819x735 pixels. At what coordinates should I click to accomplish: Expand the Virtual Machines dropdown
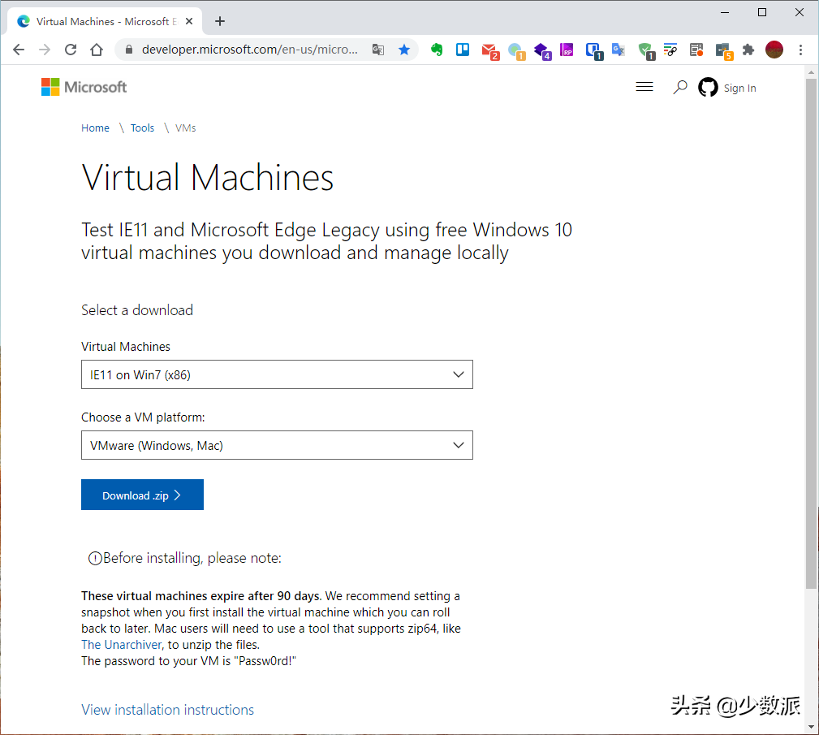[x=277, y=374]
